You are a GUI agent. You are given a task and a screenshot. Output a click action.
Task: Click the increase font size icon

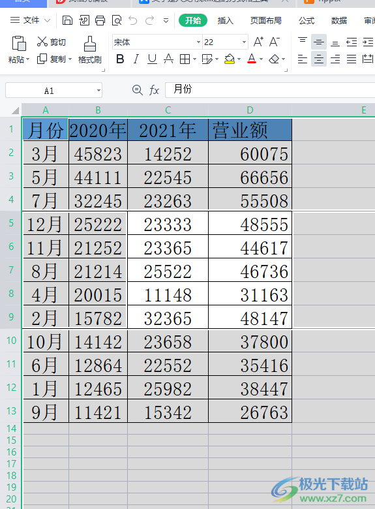click(x=258, y=42)
